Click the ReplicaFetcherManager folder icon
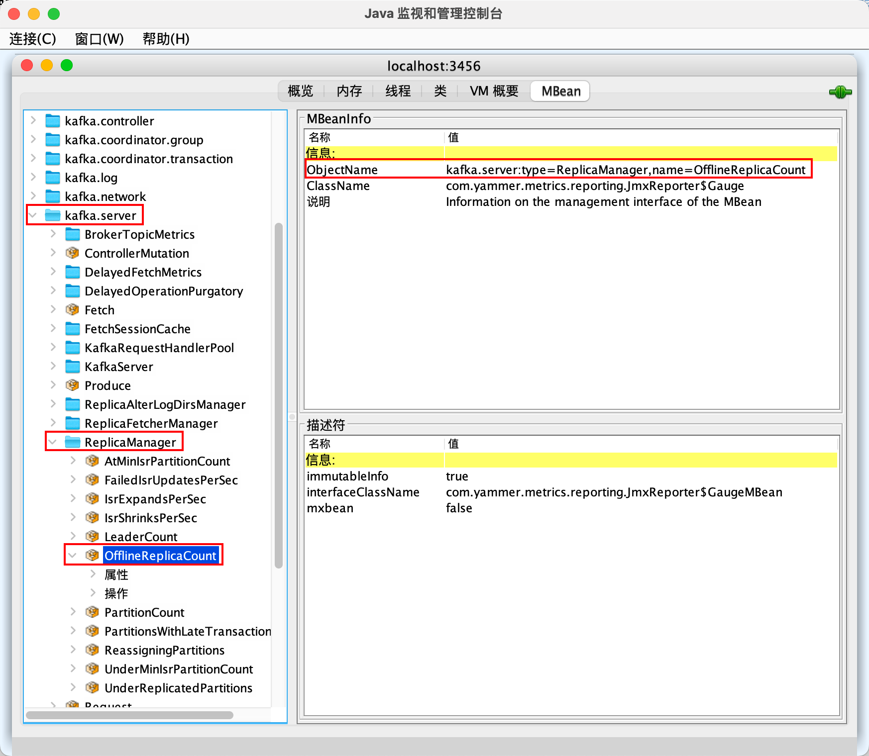 coord(73,423)
